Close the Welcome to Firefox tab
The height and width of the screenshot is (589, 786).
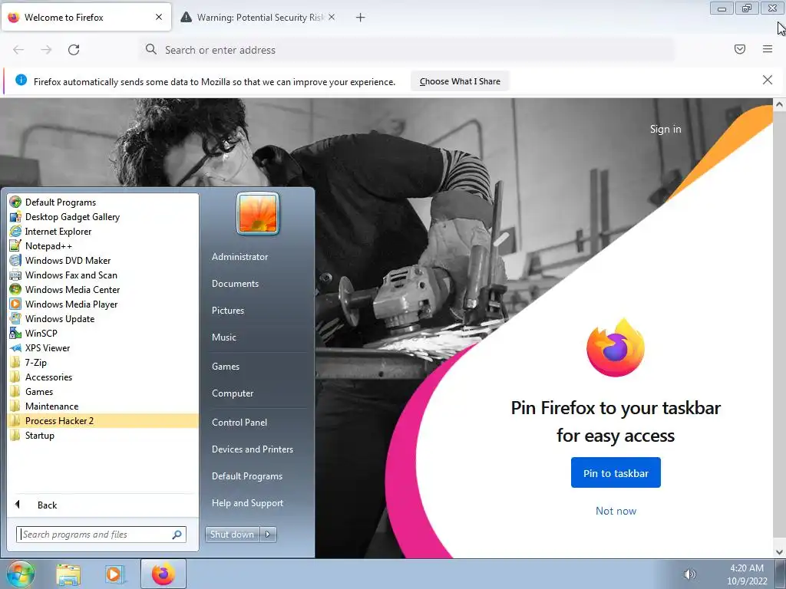(159, 17)
